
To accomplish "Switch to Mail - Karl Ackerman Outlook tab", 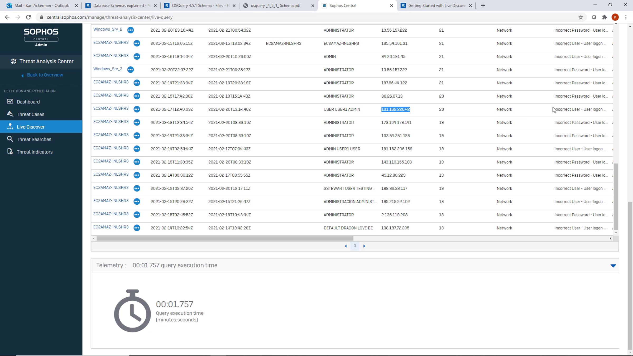I will coord(41,6).
